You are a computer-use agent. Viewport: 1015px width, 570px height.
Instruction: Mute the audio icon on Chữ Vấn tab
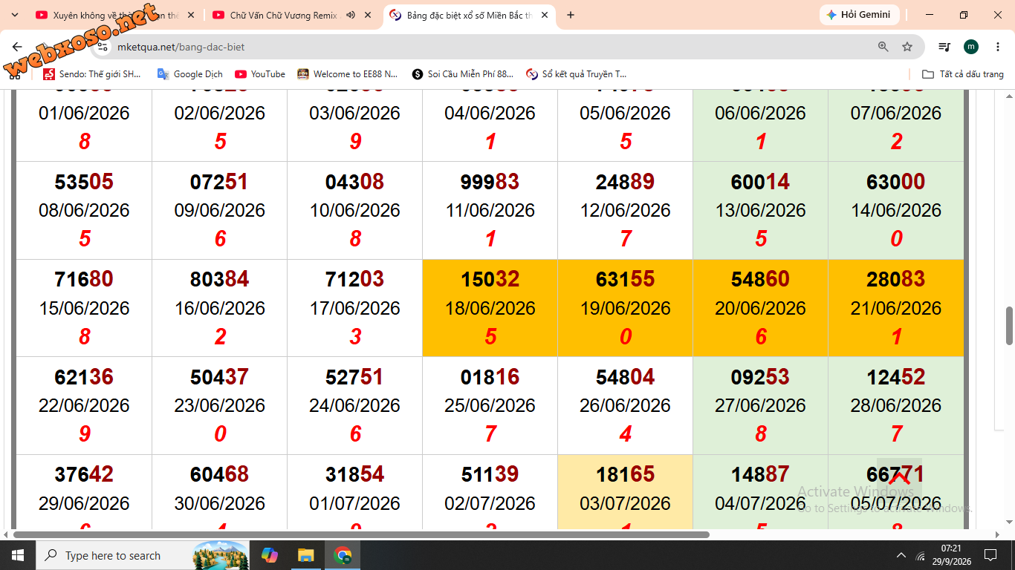tap(351, 15)
